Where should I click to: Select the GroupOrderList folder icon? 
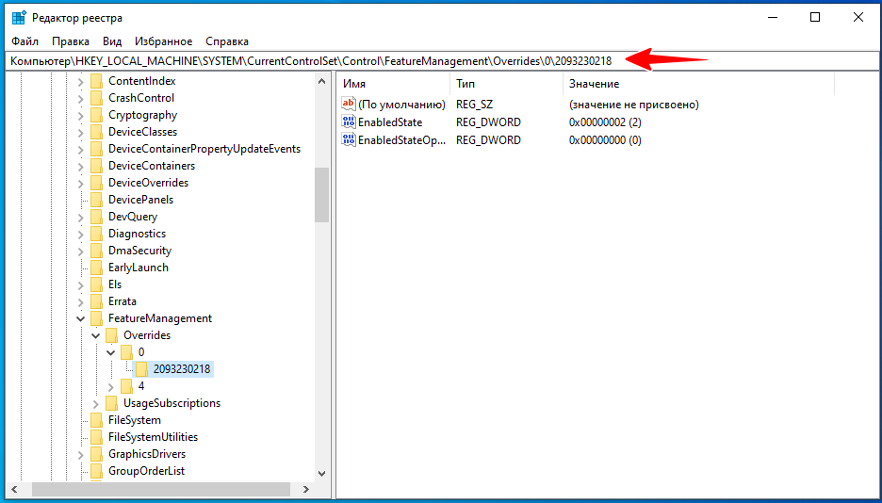[96, 471]
